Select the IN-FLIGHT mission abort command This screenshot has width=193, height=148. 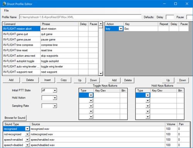tap(21, 29)
